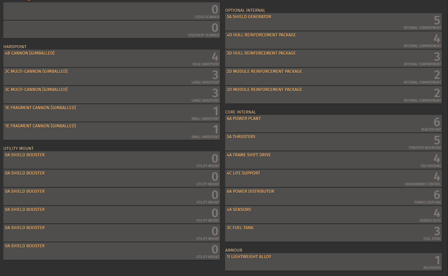Click the last 2D Module Reinforcement Package
The image size is (448, 276).
[x=333, y=95]
